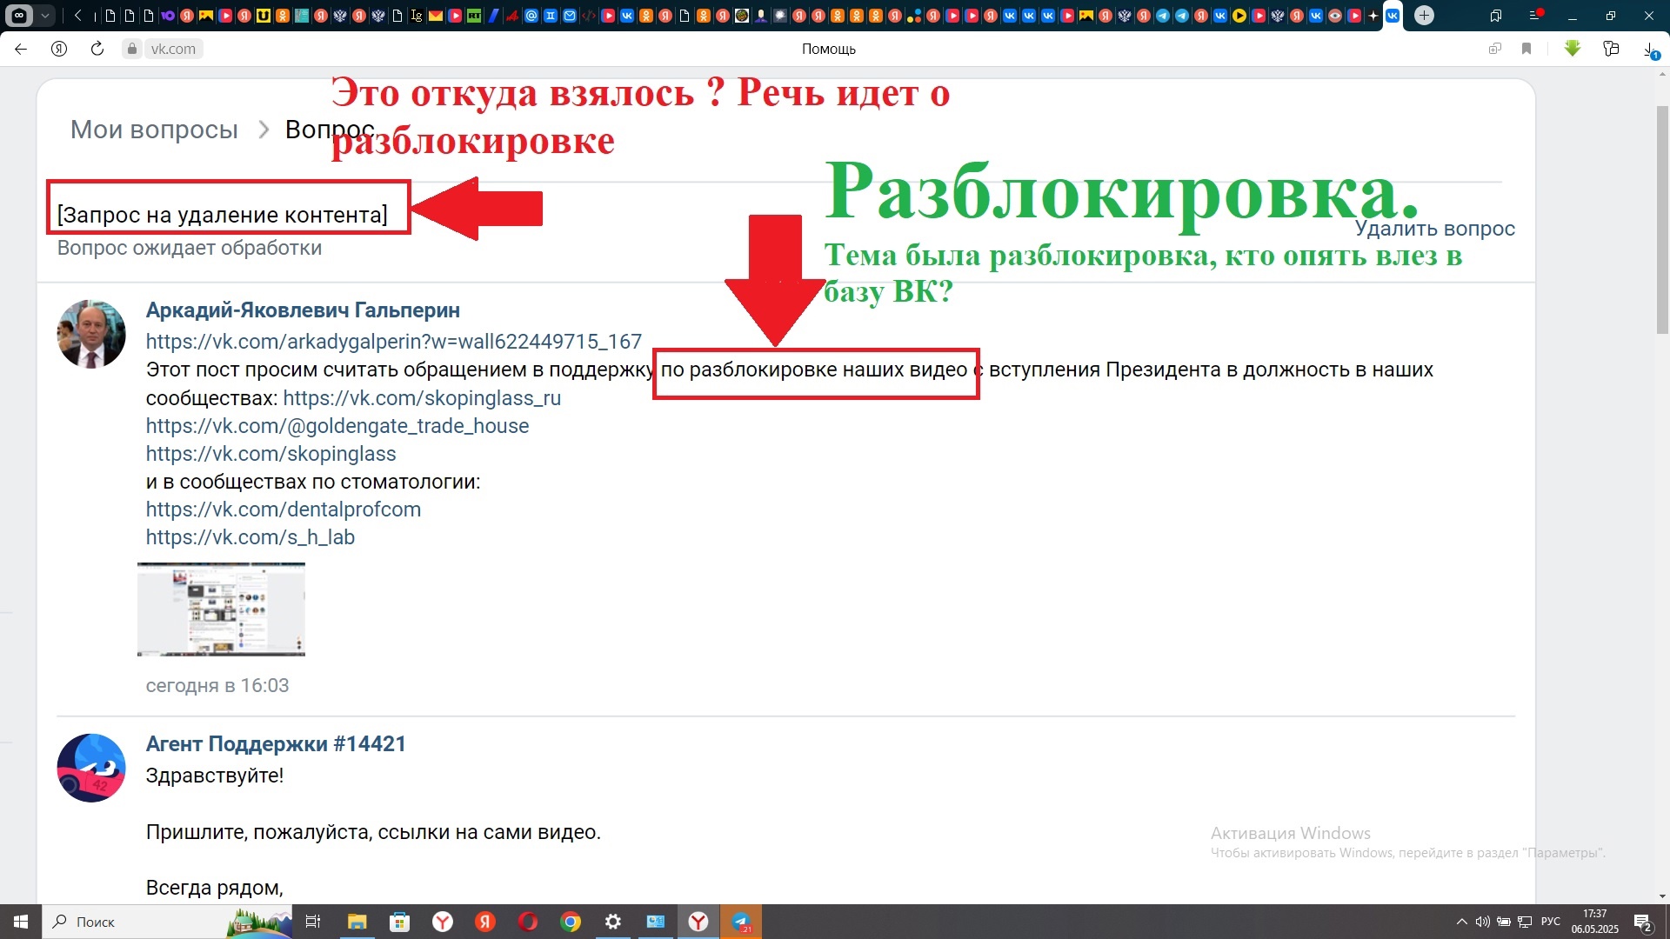Open clock and calendar 17:37
Viewport: 1670px width, 939px height.
[x=1595, y=922]
